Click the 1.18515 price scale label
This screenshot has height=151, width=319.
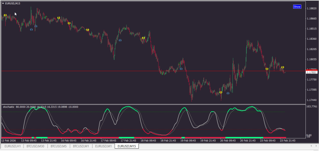point(312,29)
